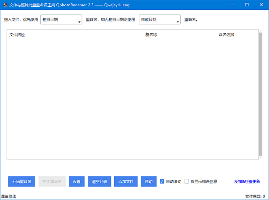Screen dimensions: 269x200
Task: Open 设置 settings
Action: click(76, 181)
